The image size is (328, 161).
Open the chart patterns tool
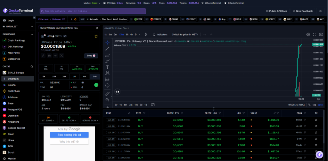click(107, 73)
